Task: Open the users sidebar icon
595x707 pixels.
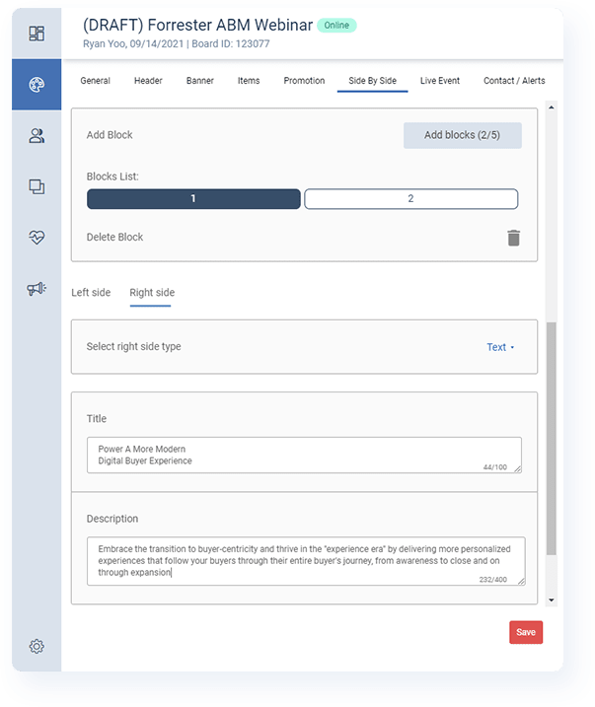Action: pos(37,136)
